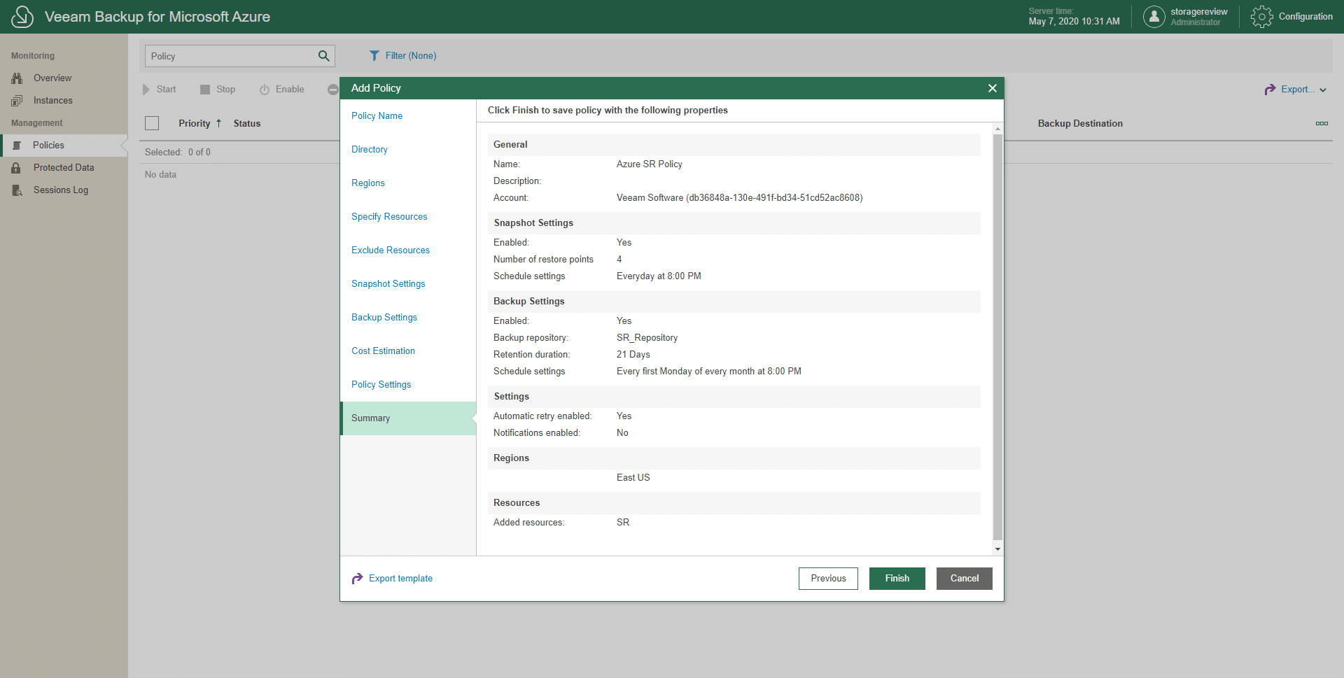Open the storagereview user account icon
Screen dimensions: 1344x678
pyautogui.click(x=1154, y=17)
